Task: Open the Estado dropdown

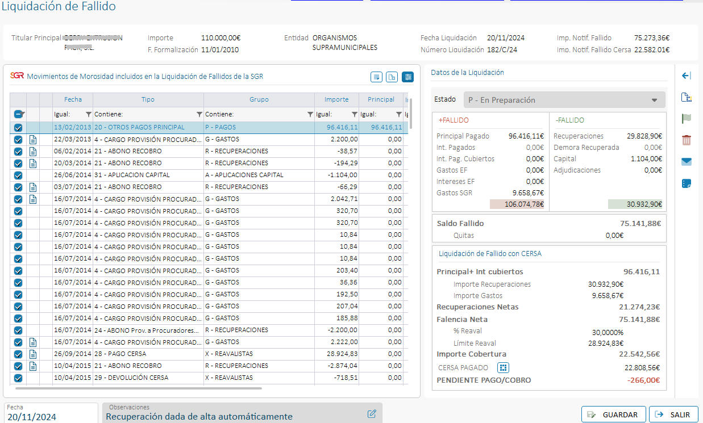Action: [x=564, y=100]
